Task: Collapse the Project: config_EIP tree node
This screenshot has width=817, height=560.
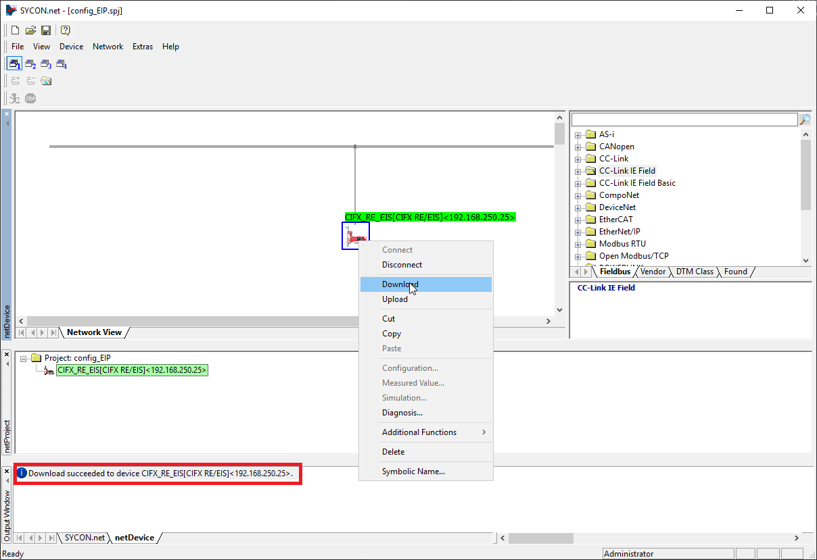Action: tap(24, 358)
